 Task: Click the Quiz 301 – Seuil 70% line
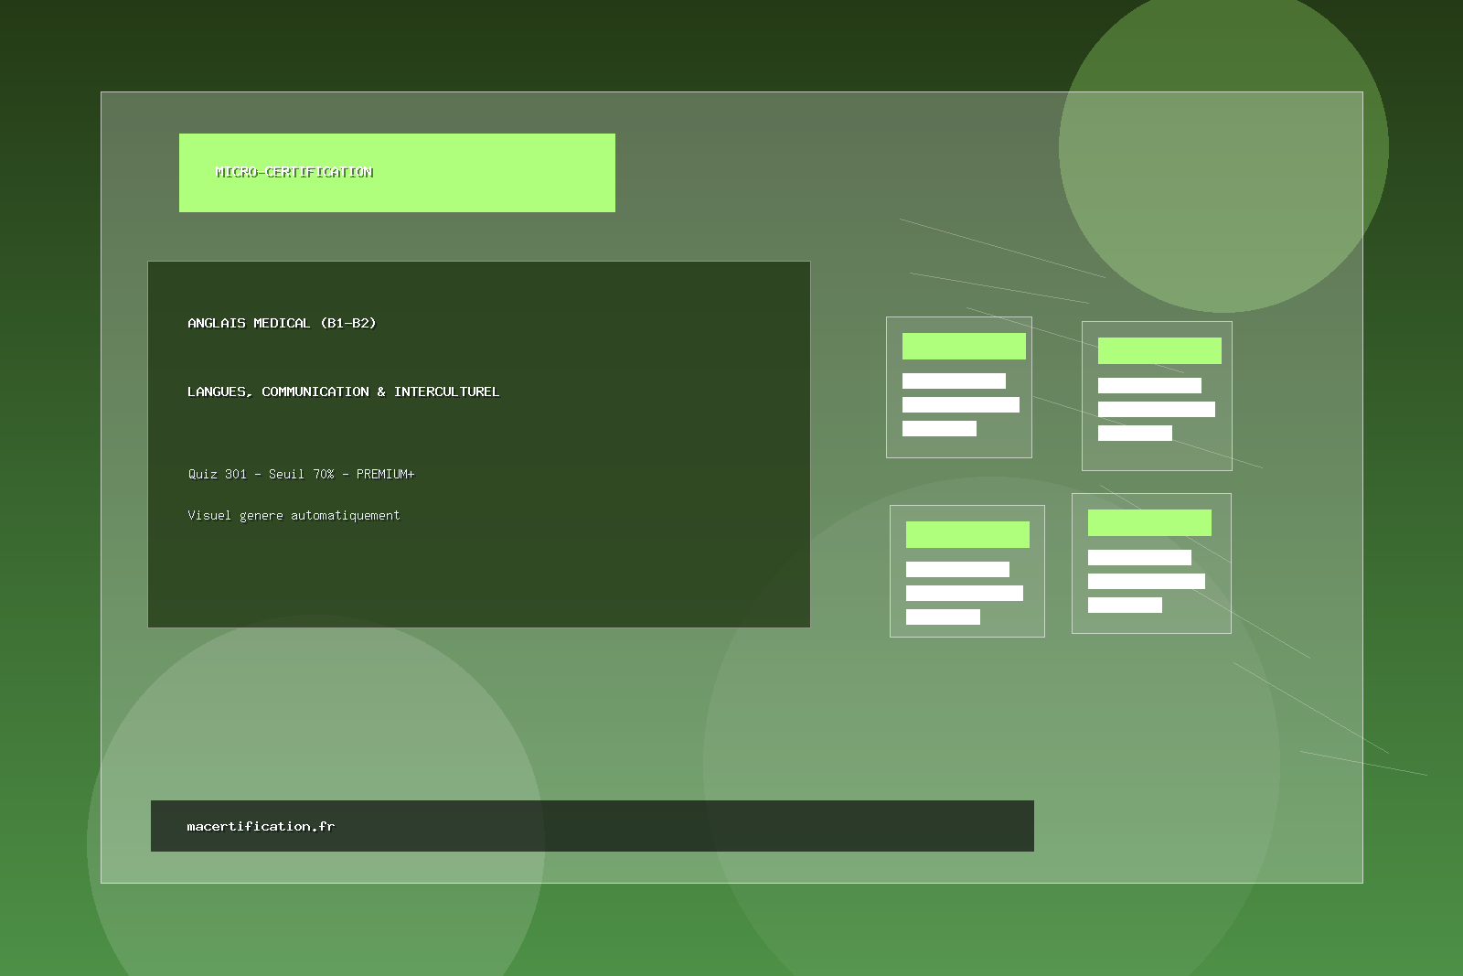click(301, 474)
